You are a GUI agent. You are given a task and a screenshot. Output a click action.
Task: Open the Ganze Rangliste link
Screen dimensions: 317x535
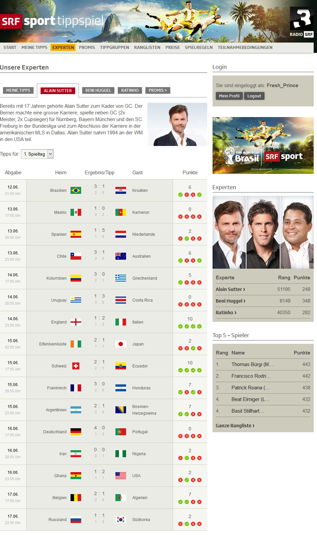pyautogui.click(x=235, y=426)
